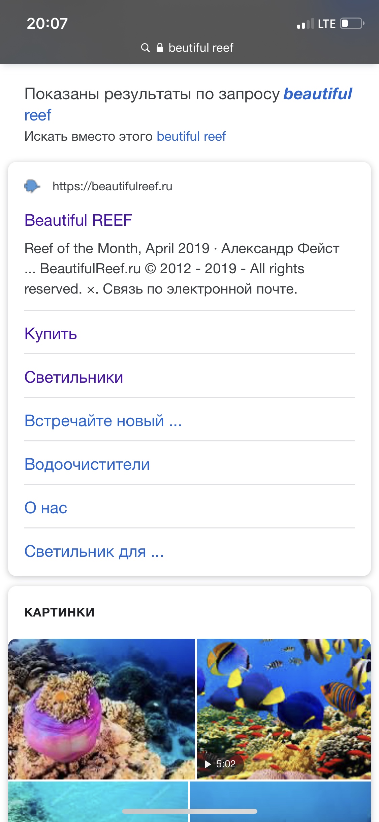Open the "Beautiful REEF" result title
This screenshot has height=822, width=379.
78,220
